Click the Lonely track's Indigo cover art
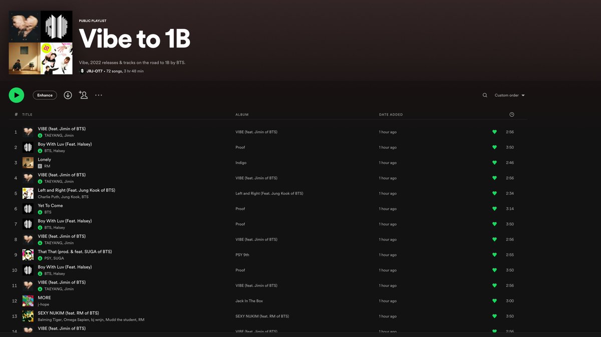Viewport: 601px width, 337px height. [28, 163]
